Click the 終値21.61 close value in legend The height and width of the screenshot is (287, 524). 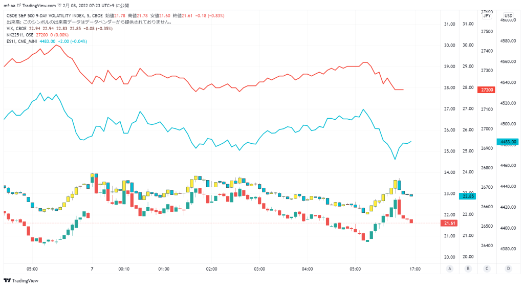[x=183, y=16]
